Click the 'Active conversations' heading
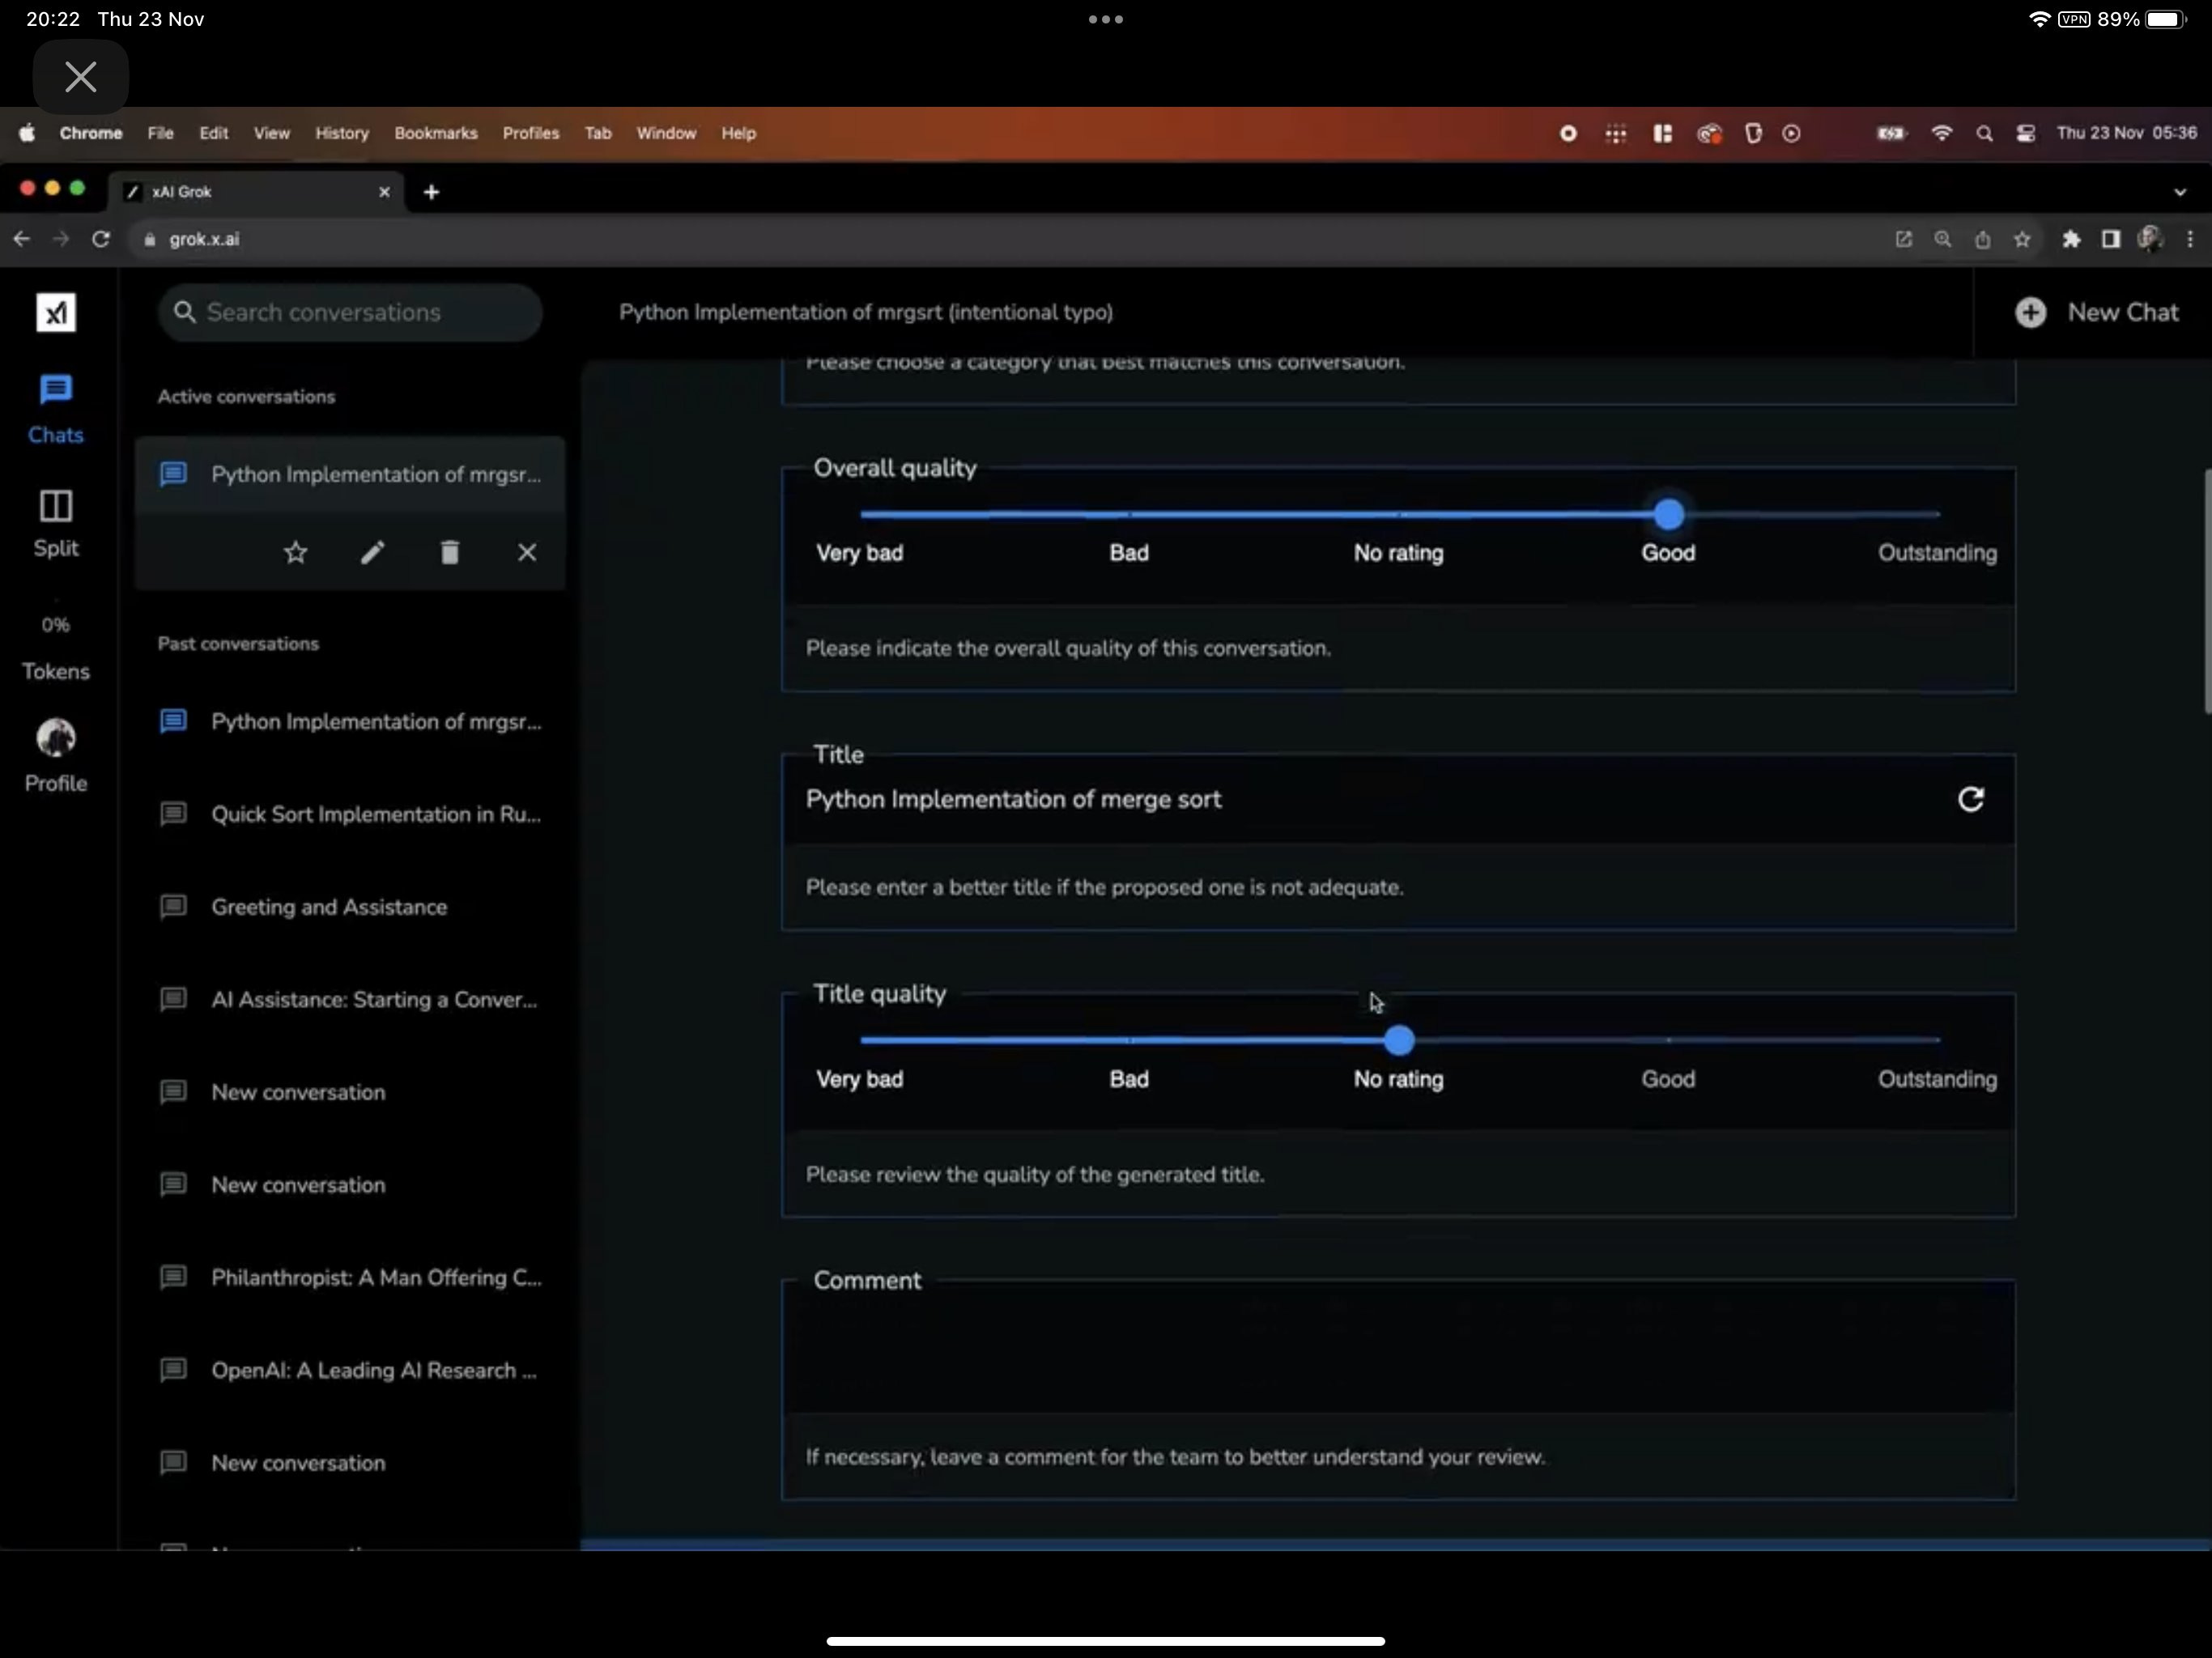This screenshot has height=1658, width=2212. pos(246,397)
